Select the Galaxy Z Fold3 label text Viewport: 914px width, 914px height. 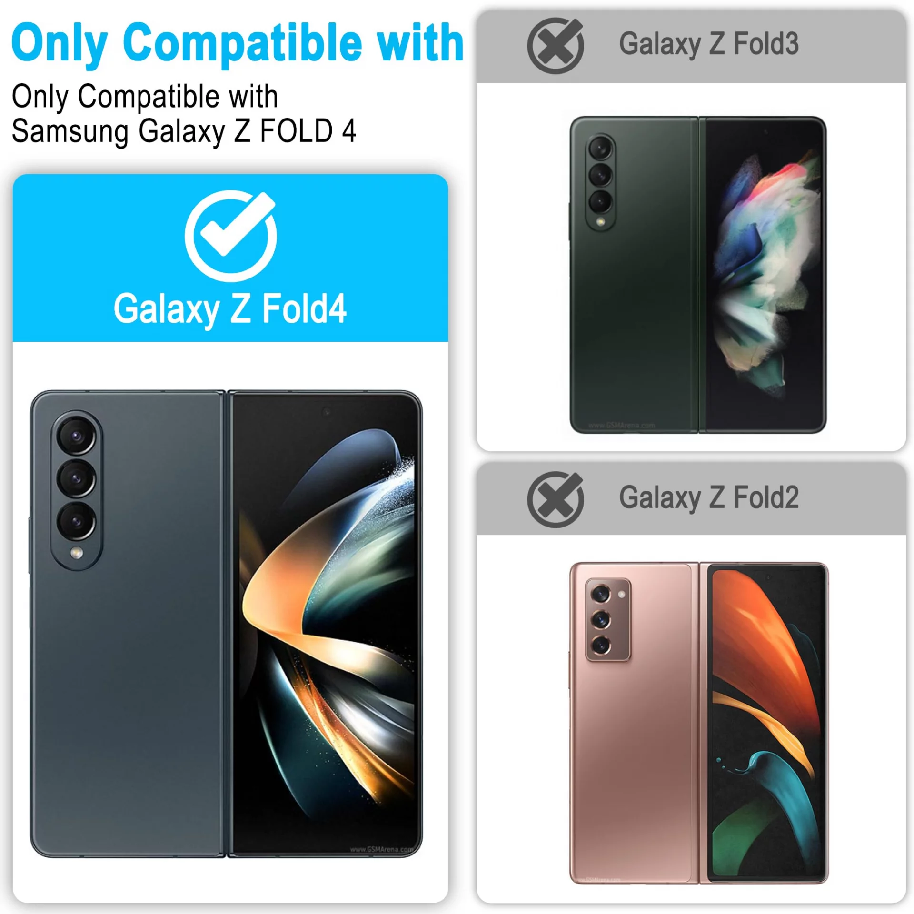[709, 44]
